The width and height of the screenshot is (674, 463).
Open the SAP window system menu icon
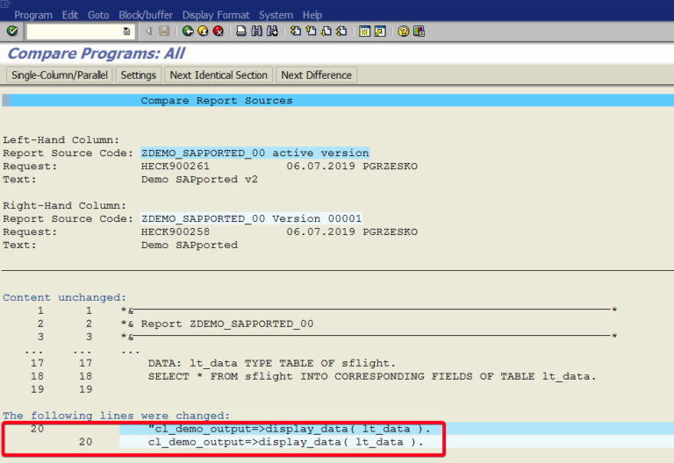tap(5, 4)
